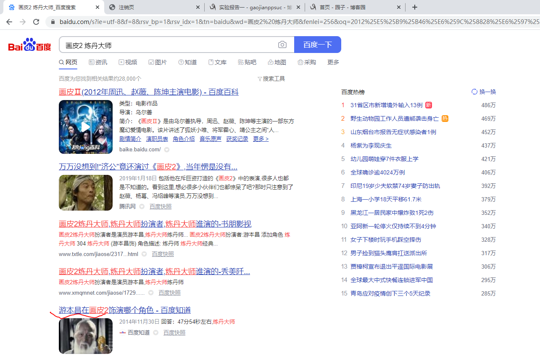Viewport: 540px width, 359px height.
Task: Click the 更多 > link under Baike result
Action: click(261, 139)
